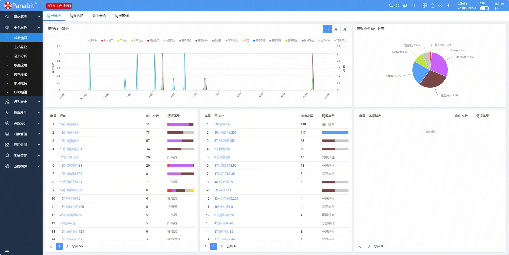The image size is (509, 255).
Task: Select the 周 time range button
Action: tap(336, 29)
